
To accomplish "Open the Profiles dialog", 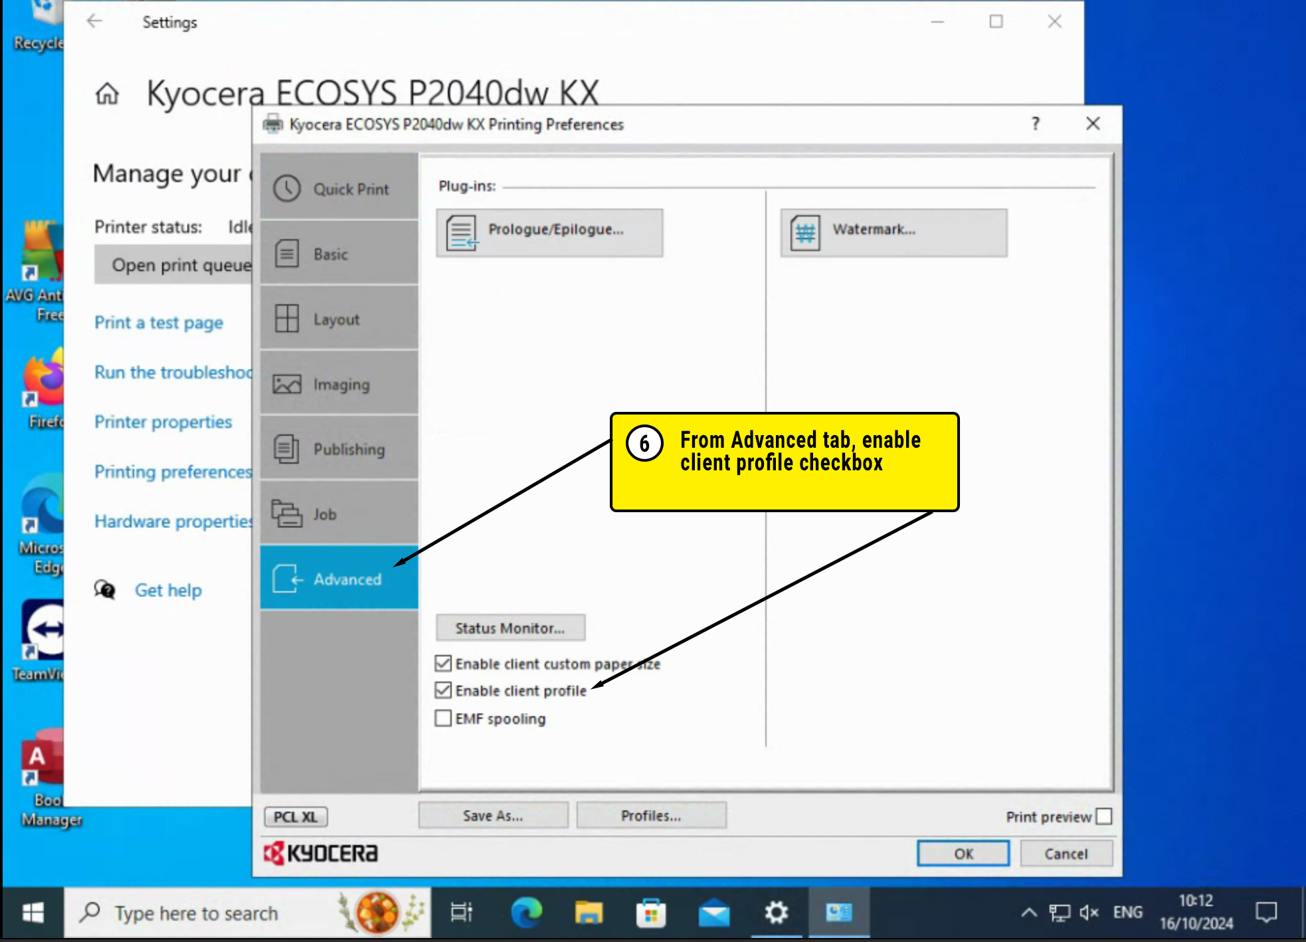I will [651, 815].
